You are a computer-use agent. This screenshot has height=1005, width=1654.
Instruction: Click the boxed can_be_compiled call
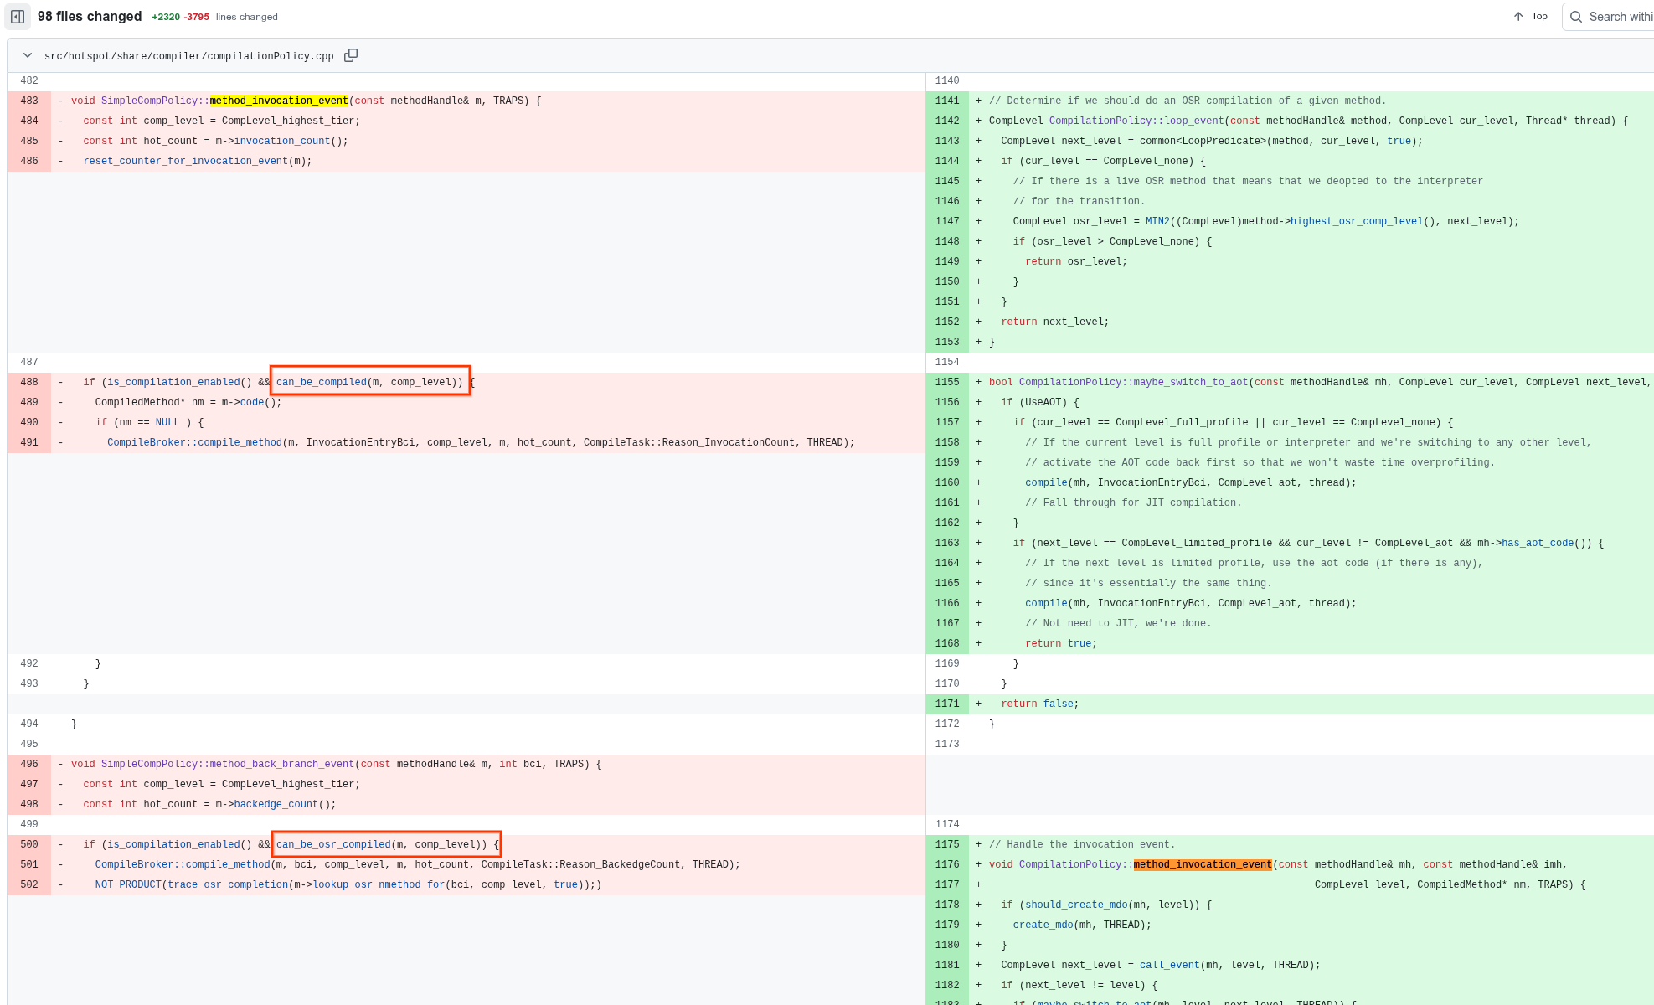[369, 382]
